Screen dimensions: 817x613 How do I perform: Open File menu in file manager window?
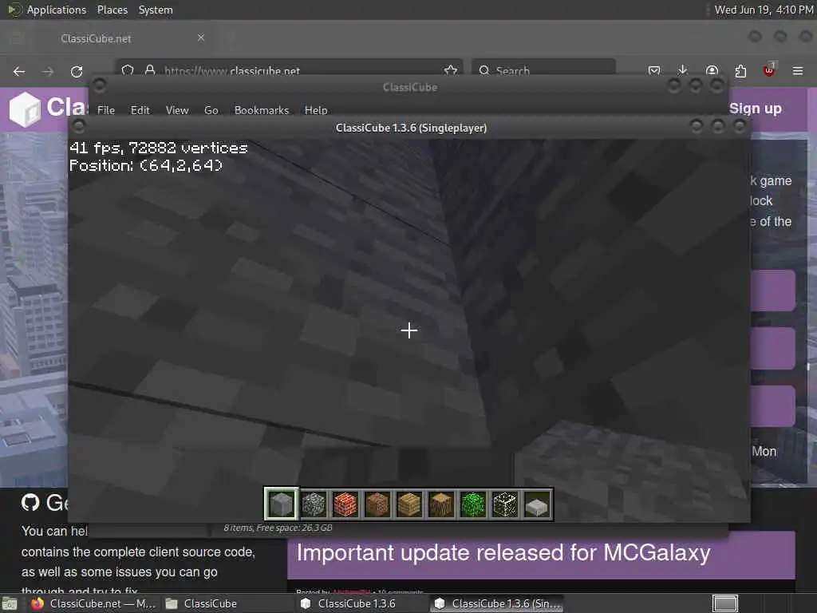[x=106, y=110]
